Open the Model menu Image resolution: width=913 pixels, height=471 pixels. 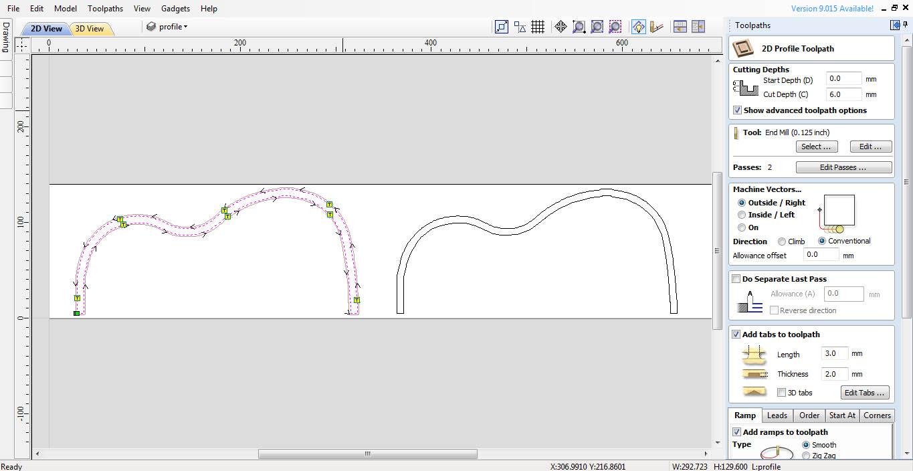click(x=66, y=9)
